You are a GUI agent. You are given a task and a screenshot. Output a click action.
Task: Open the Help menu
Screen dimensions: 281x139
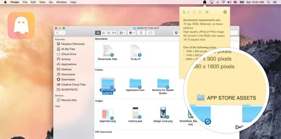73,2
